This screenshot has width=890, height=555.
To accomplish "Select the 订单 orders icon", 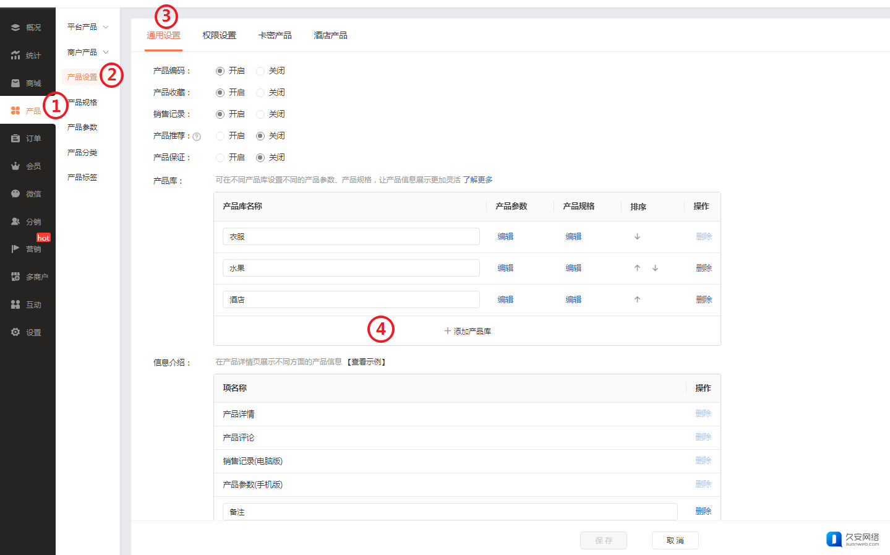I will coord(15,139).
